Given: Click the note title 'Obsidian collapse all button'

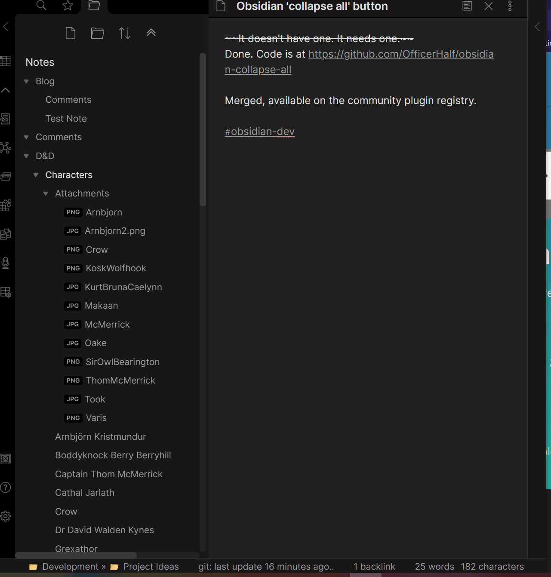Looking at the screenshot, I should [x=312, y=6].
